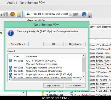Click the Czas column header
Image resolution: width=111 pixels, height=100 pixels.
pyautogui.click(x=17, y=56)
